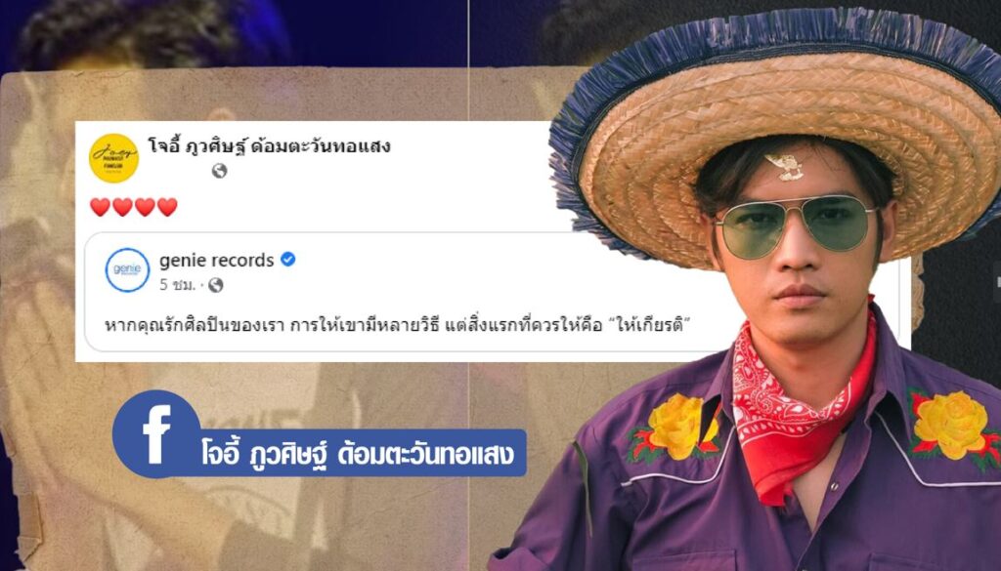Click the first red heart emoji
Image resolution: width=1001 pixels, height=571 pixels.
(100, 207)
